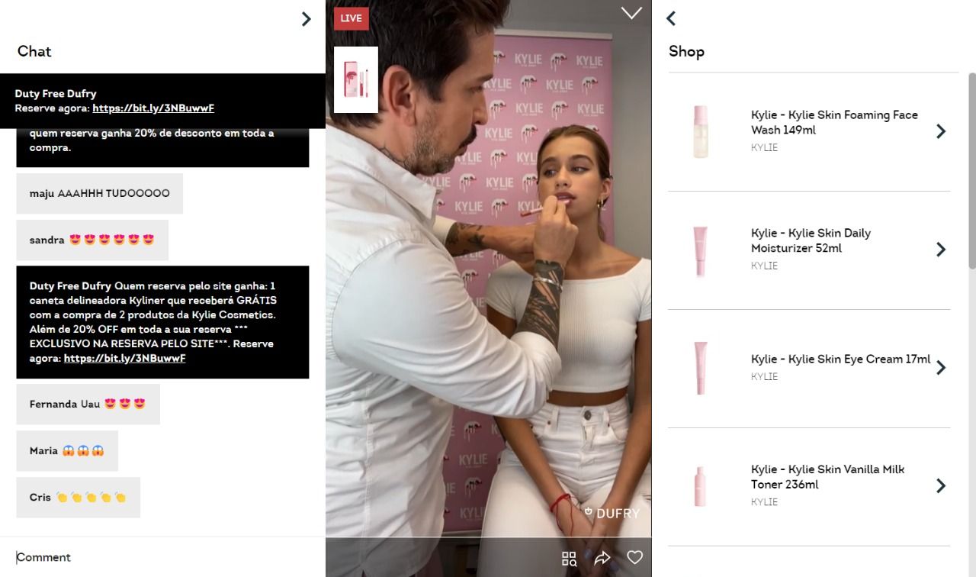Open the bit.ly link in the Kyliner promo message

pos(125,358)
